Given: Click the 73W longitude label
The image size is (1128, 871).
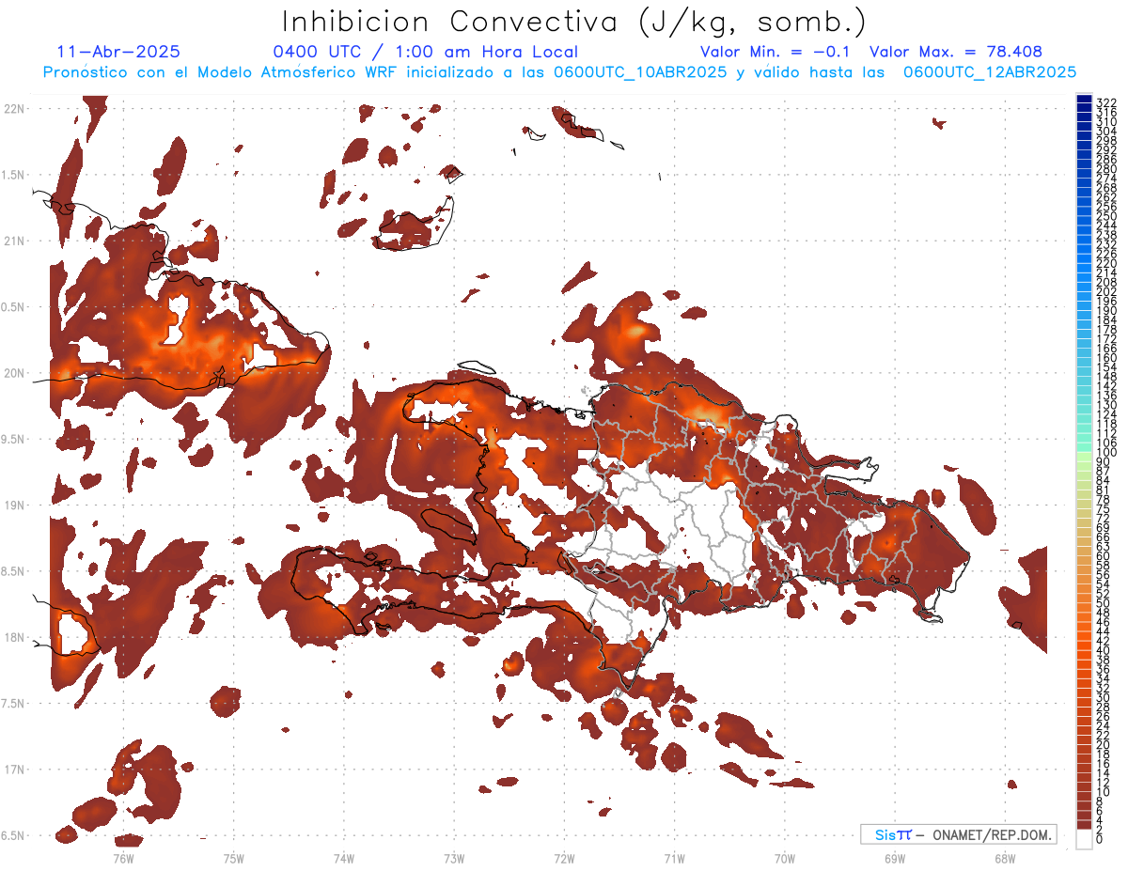Looking at the screenshot, I should 454,858.
